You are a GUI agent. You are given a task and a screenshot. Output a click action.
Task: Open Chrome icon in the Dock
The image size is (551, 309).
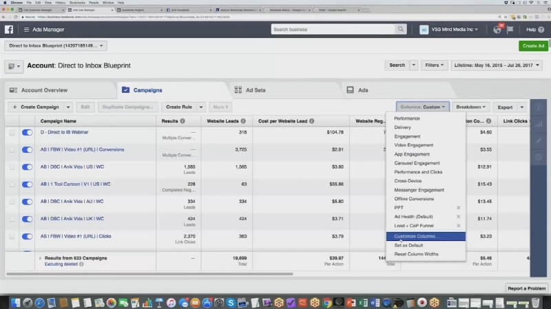pyautogui.click(x=326, y=303)
